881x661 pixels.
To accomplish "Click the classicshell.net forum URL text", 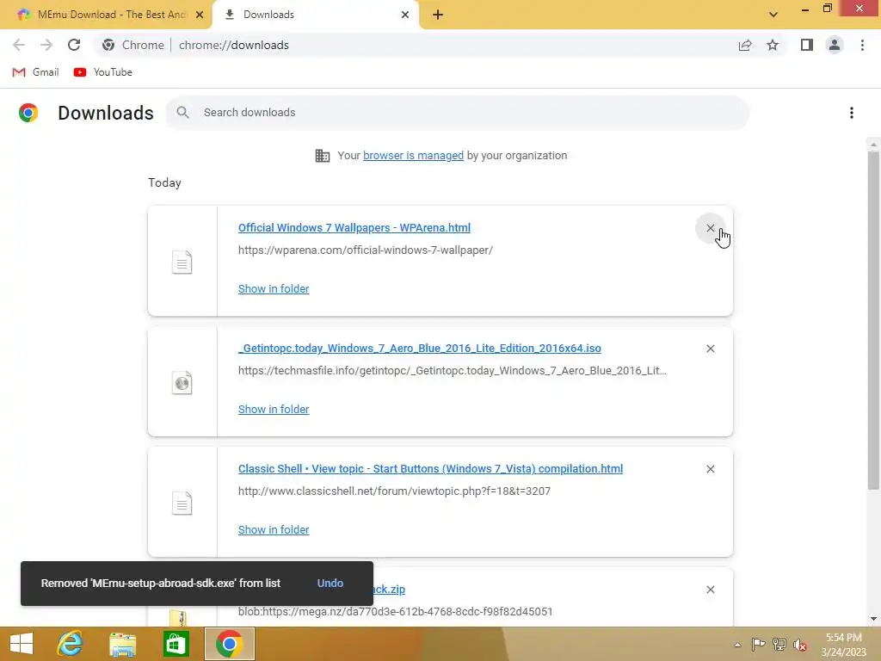I will [394, 491].
